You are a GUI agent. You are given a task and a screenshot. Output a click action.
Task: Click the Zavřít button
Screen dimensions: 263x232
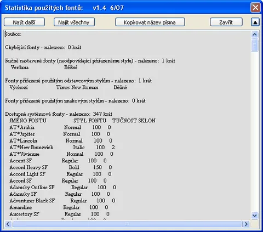226,22
